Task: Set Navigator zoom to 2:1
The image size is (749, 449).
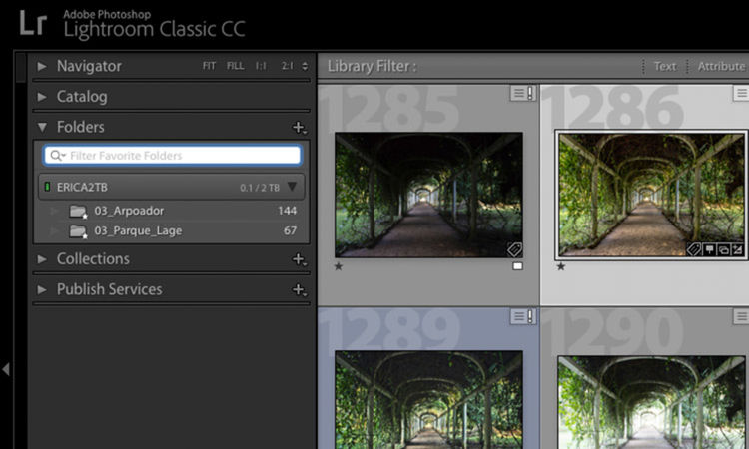Action: click(x=287, y=66)
